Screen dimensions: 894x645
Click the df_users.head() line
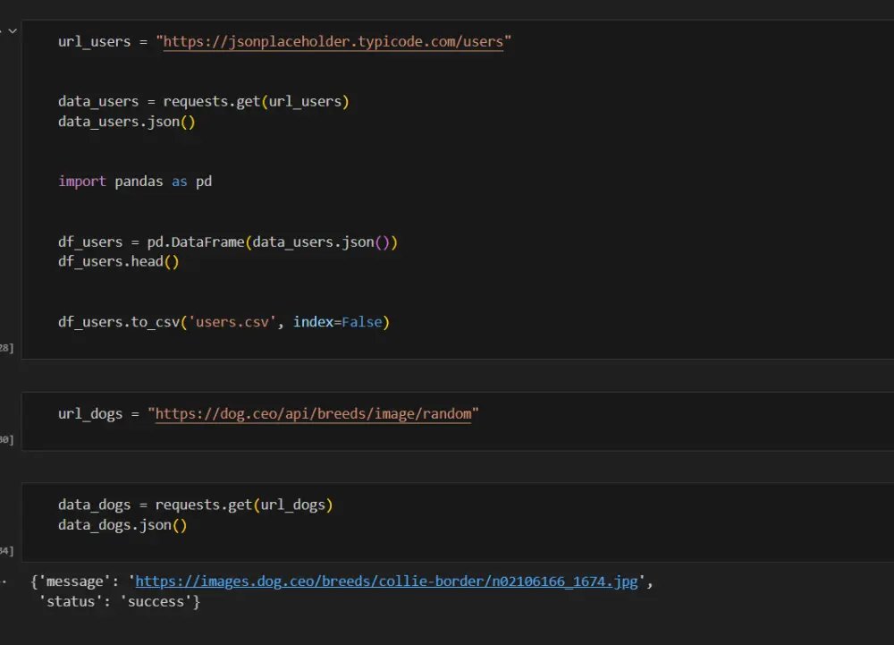click(x=118, y=262)
